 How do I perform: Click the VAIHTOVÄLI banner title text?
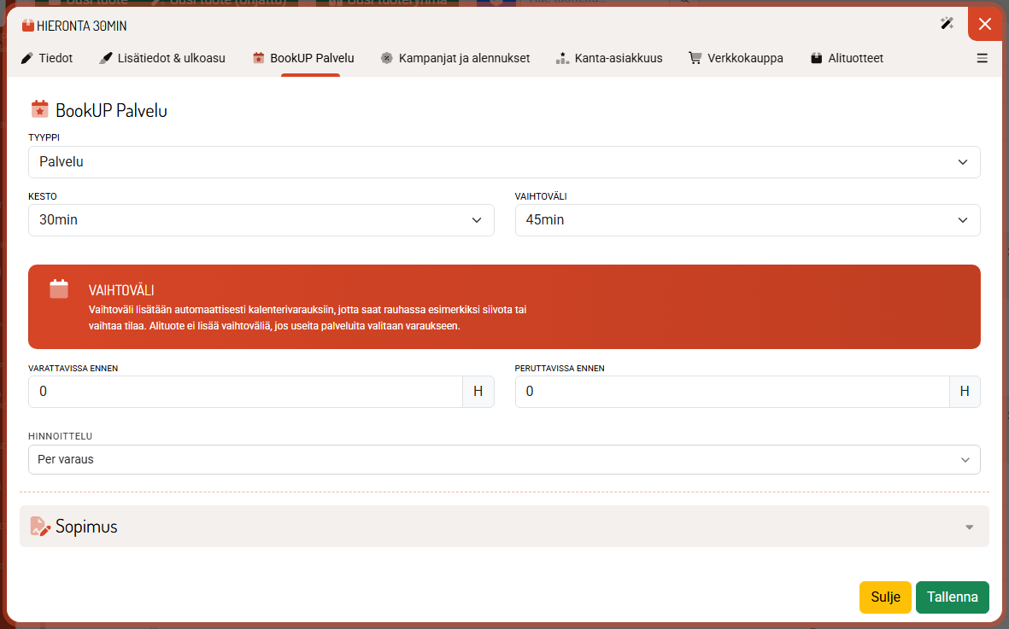(121, 290)
